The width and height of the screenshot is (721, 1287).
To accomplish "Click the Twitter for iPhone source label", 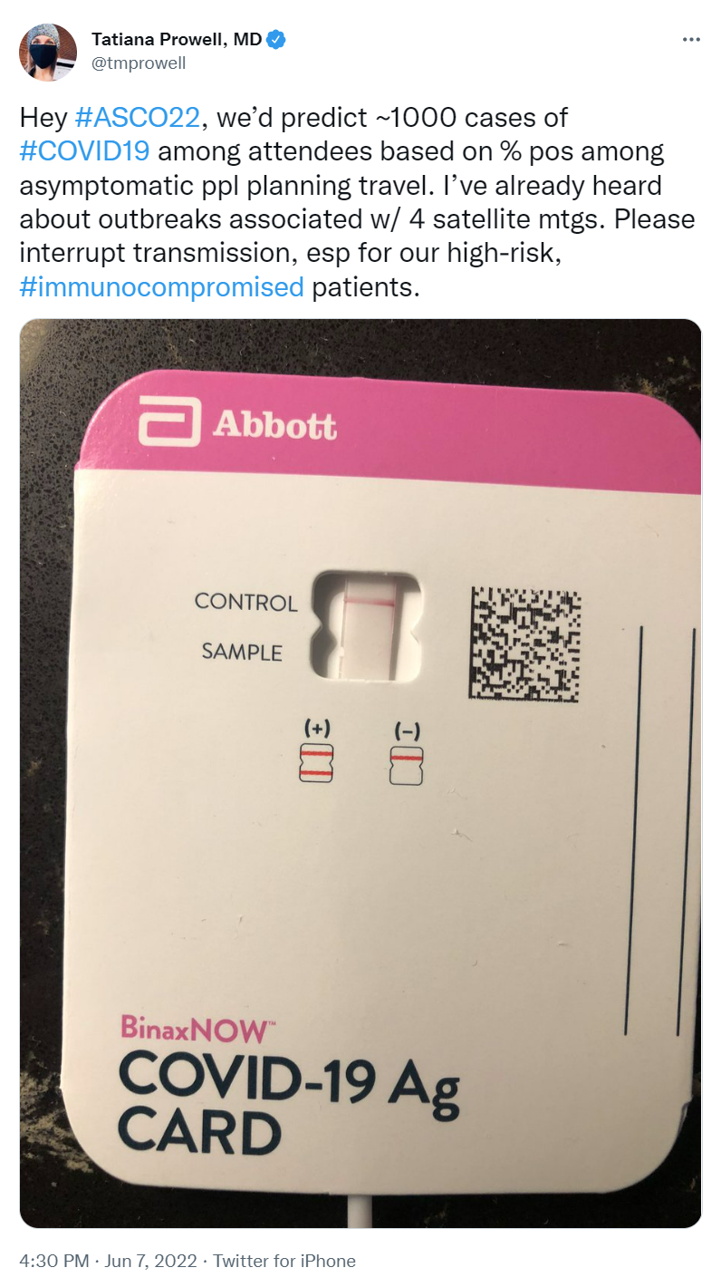I will (284, 1261).
